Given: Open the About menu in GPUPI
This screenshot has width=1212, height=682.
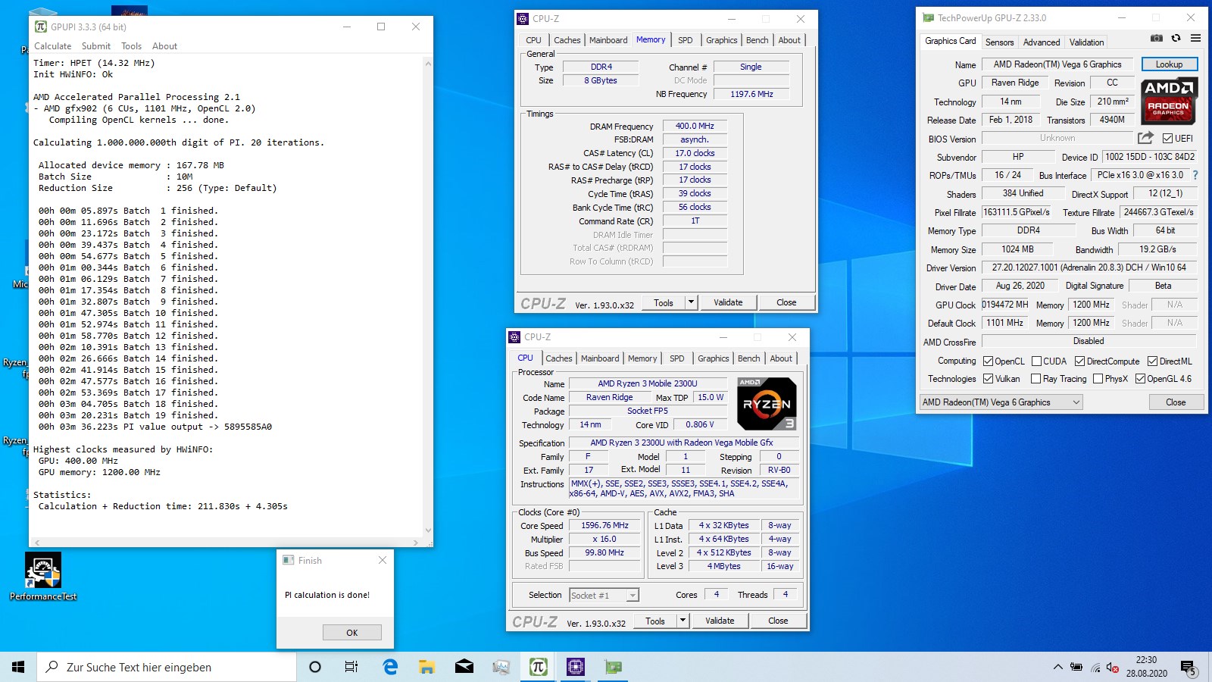Looking at the screenshot, I should [x=164, y=46].
